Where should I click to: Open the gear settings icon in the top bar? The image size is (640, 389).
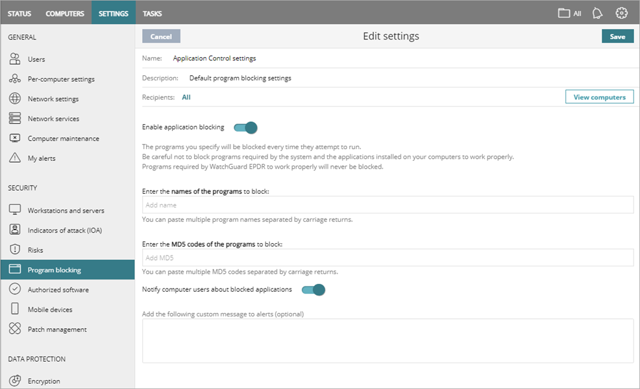pos(621,13)
